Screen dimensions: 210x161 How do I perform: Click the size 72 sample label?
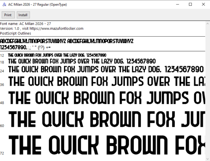[x=2, y=153]
